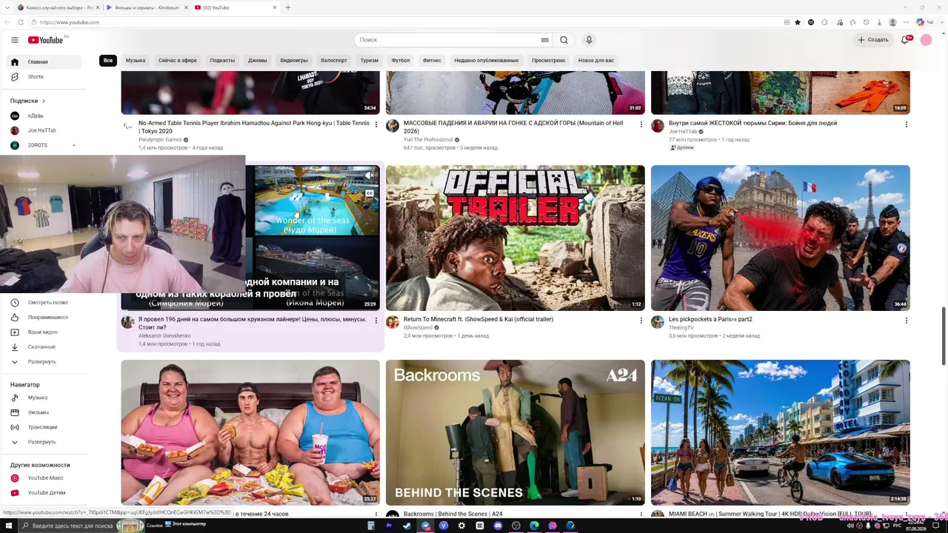This screenshot has height=533, width=948.
Task: Open Discord from the taskbar
Action: click(x=498, y=526)
